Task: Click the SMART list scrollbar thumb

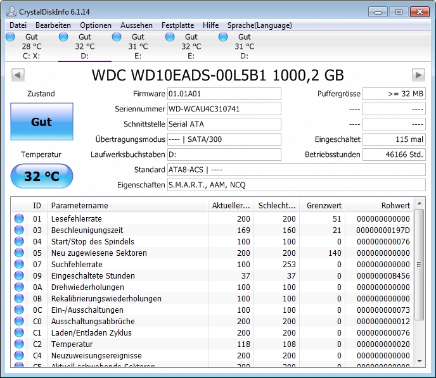Action: [420, 265]
